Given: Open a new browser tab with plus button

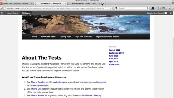Looking at the screenshot, I should pos(103,4).
